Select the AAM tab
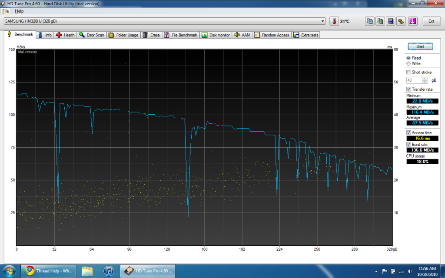The image size is (445, 278). point(242,35)
